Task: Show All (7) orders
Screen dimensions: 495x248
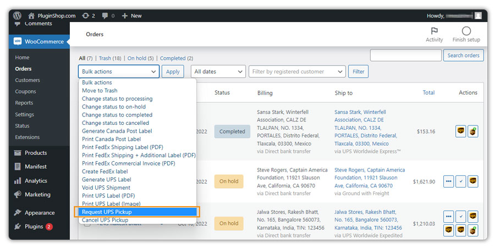Action: pos(86,58)
